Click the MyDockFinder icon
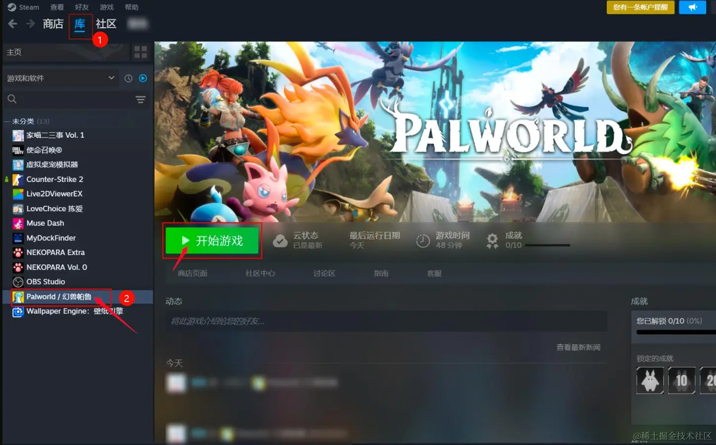Image resolution: width=716 pixels, height=445 pixels. pyautogui.click(x=18, y=238)
